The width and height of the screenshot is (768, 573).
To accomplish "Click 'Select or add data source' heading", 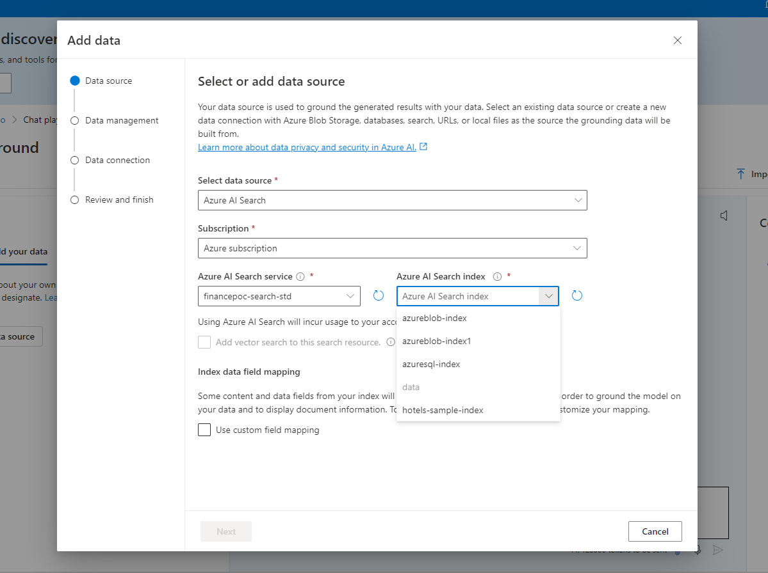I will click(x=272, y=82).
